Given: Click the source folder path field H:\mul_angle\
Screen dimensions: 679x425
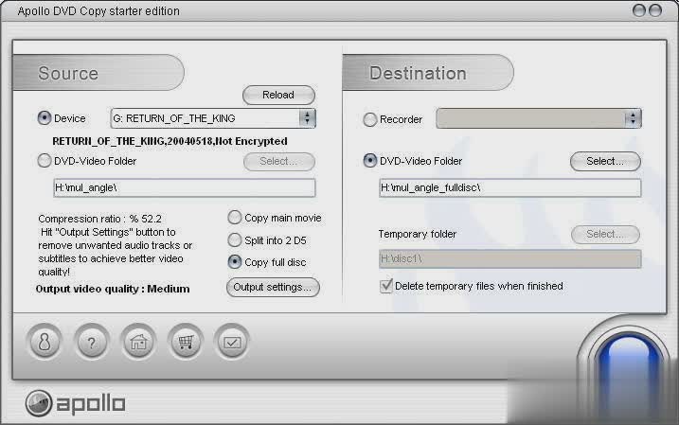Looking at the screenshot, I should [185, 187].
